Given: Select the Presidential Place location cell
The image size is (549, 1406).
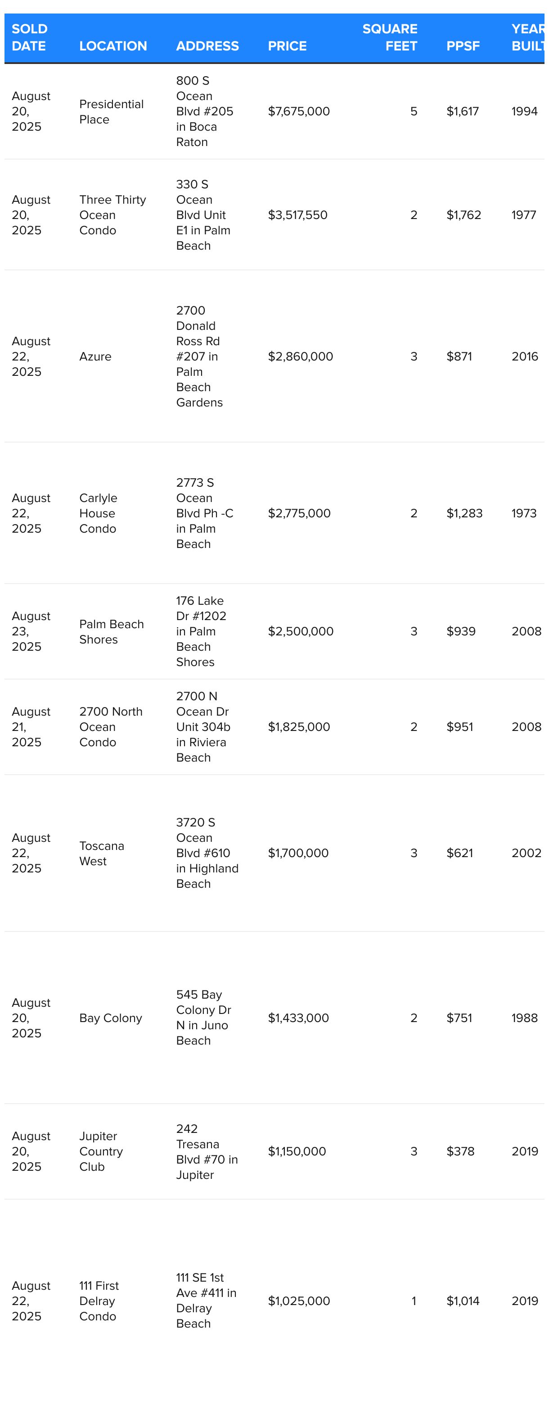Looking at the screenshot, I should click(111, 111).
